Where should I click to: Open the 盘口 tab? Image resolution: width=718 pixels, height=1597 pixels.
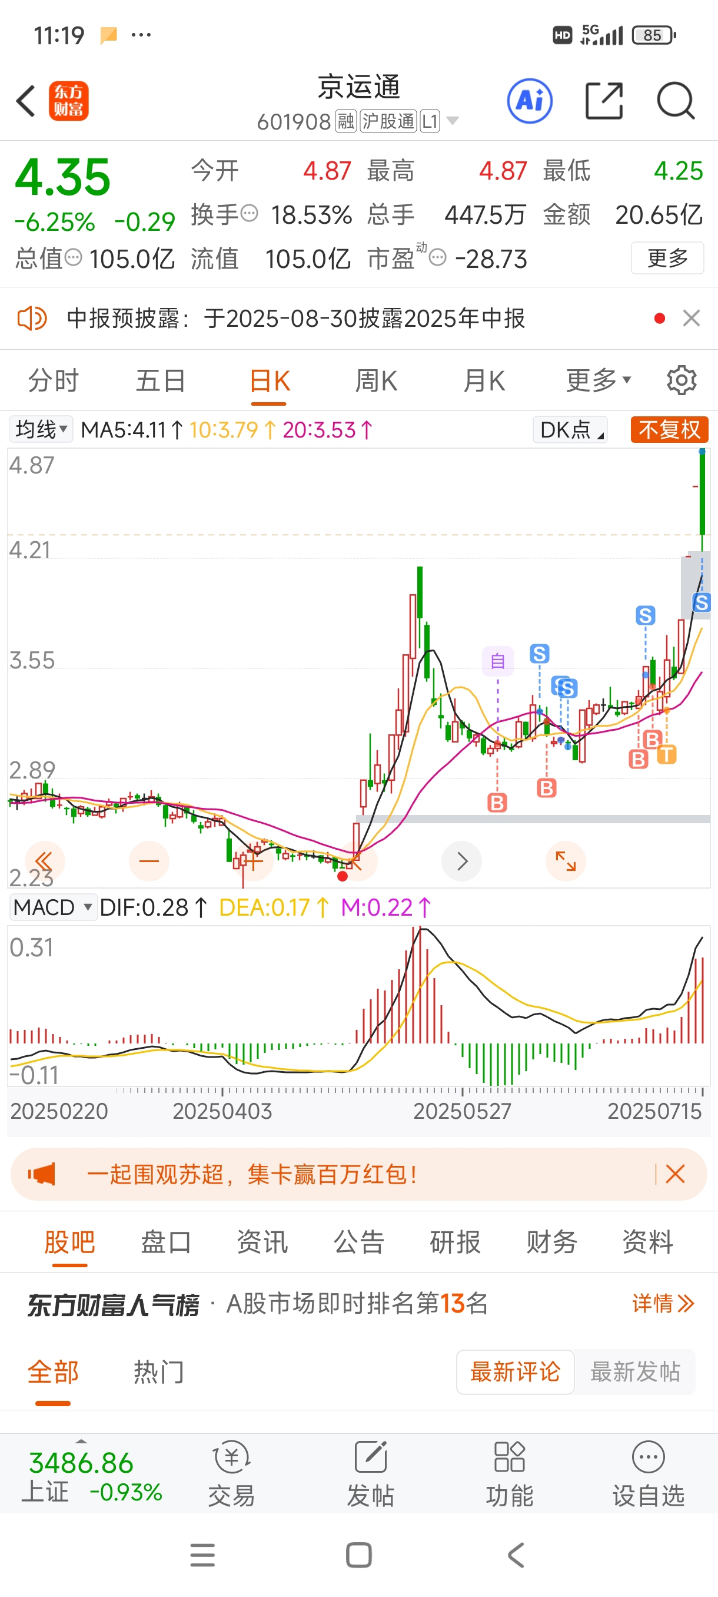(166, 1242)
